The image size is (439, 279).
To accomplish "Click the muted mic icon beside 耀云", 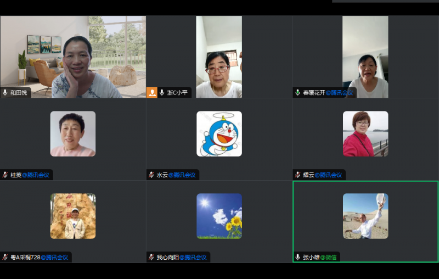I will pyautogui.click(x=297, y=175).
